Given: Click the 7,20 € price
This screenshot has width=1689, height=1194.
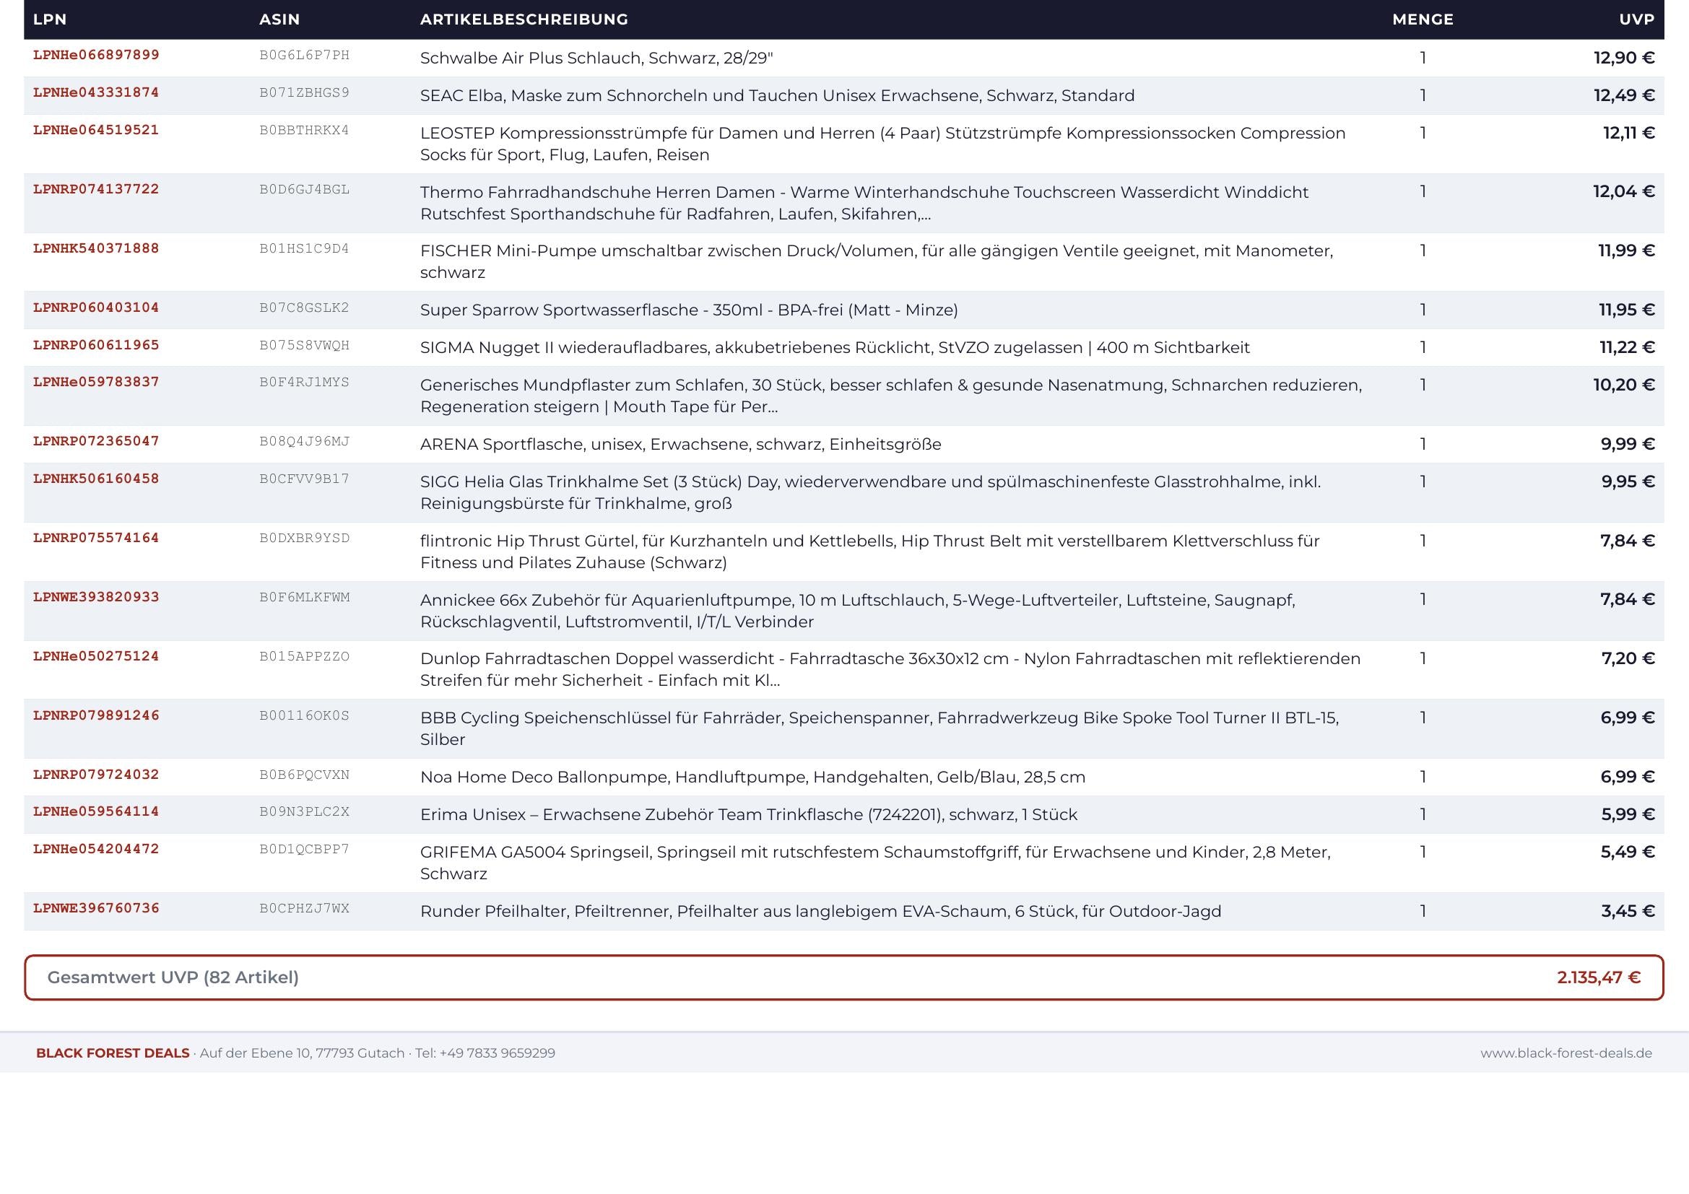Looking at the screenshot, I should pos(1628,659).
